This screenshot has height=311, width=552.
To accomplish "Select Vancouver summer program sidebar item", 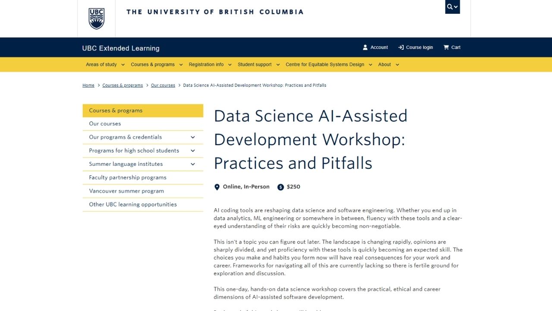I will [x=143, y=191].
